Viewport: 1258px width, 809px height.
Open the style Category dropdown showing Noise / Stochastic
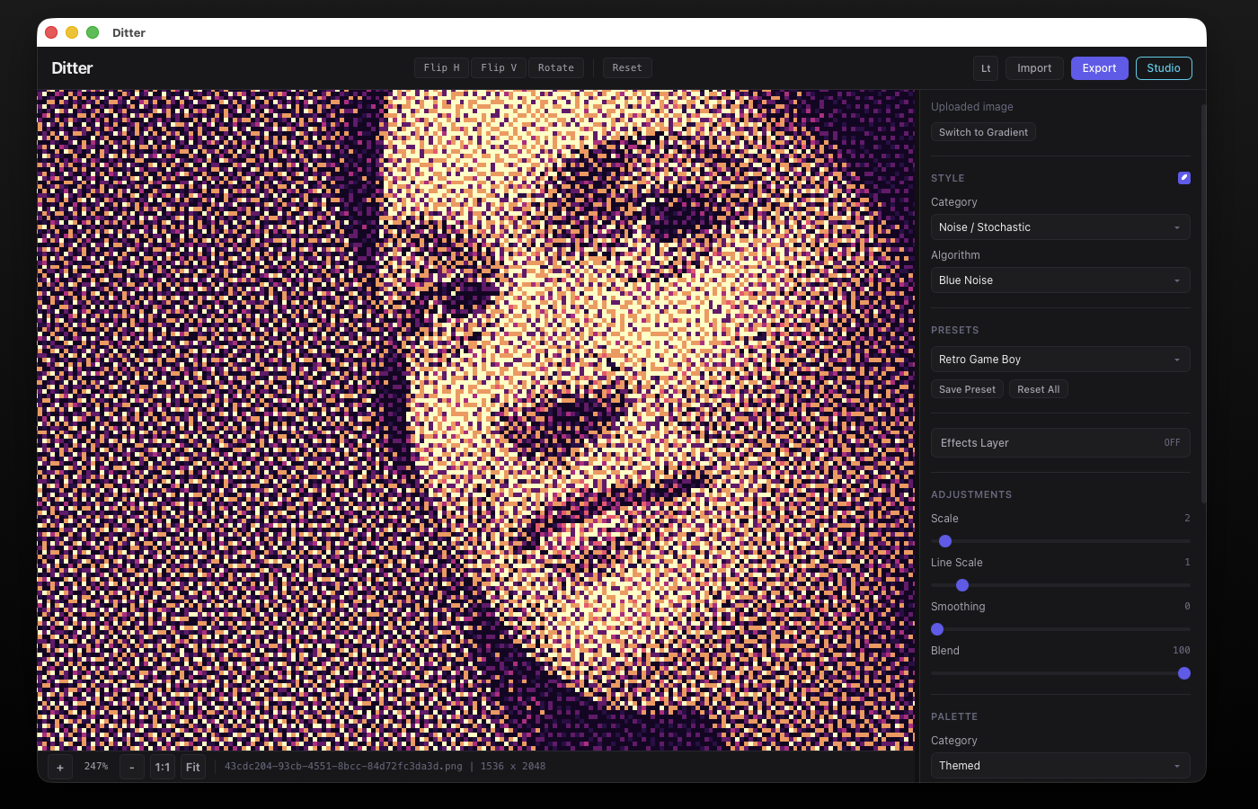coord(1060,227)
